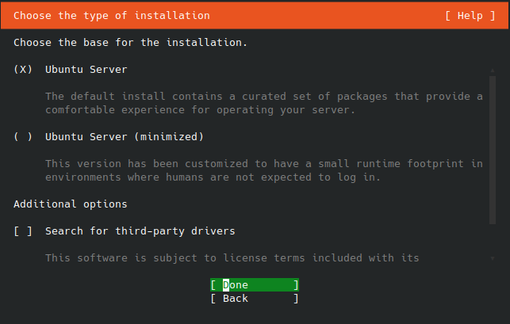The image size is (510, 324).
Task: Click the scroll up arrow
Action: coord(493,71)
